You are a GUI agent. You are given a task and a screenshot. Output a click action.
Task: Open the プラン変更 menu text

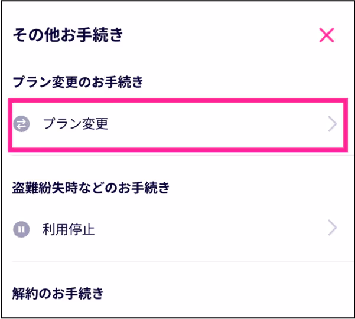pyautogui.click(x=75, y=124)
